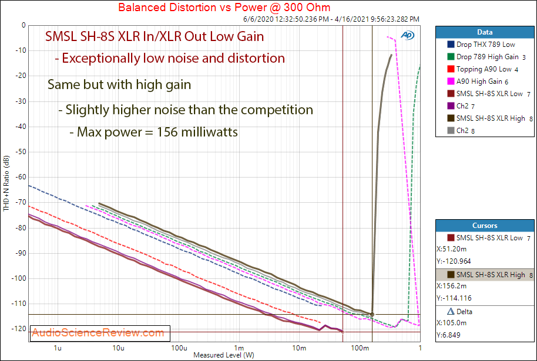Image resolution: width=537 pixels, height=361 pixels.
Task: Click the Delta triangle icon
Action: pos(451,311)
